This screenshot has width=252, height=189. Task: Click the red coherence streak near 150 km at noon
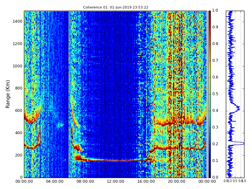[x=116, y=161]
